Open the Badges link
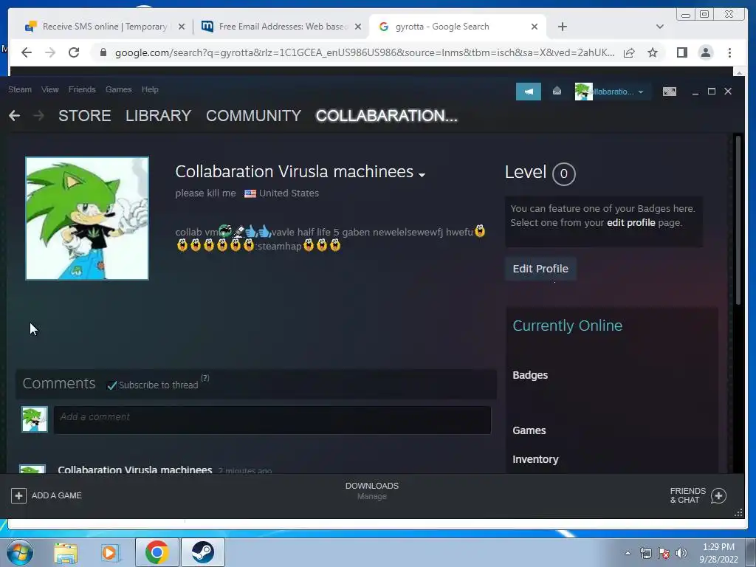The width and height of the screenshot is (756, 567). 530,375
